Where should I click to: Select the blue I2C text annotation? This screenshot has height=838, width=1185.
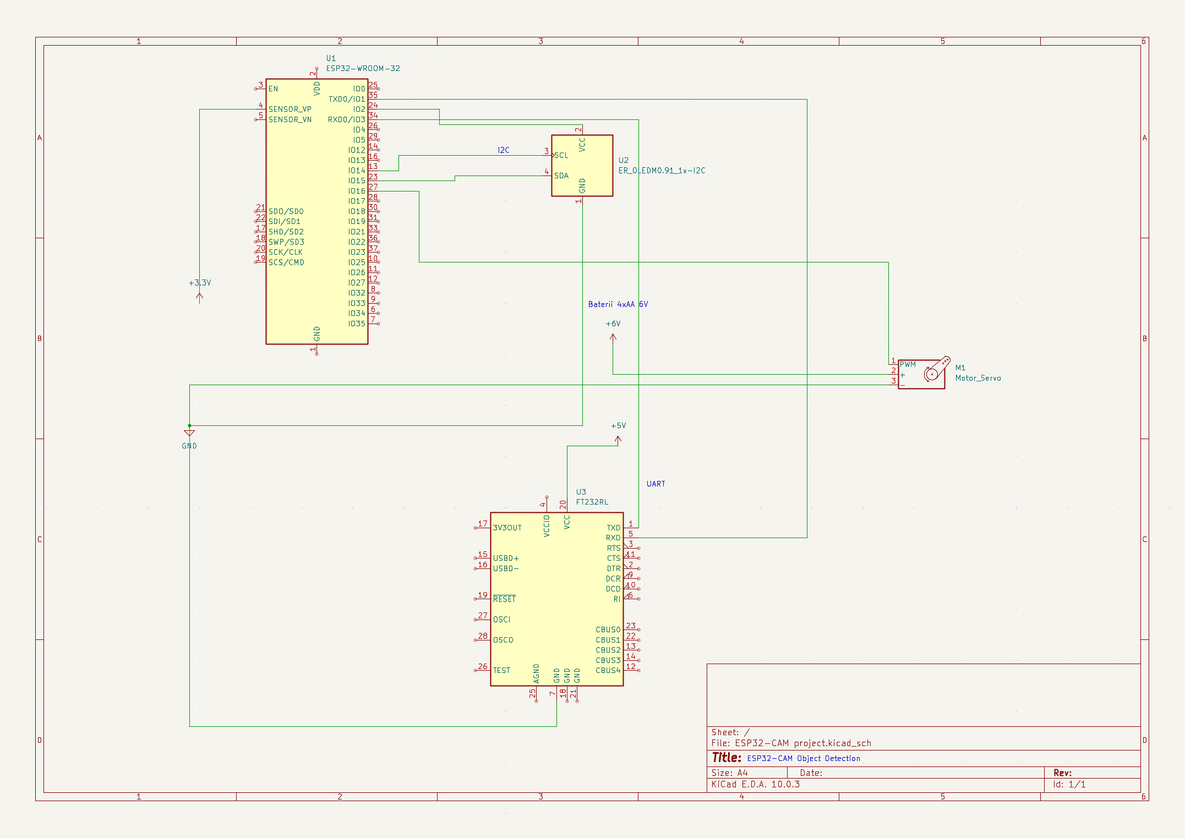tap(504, 150)
